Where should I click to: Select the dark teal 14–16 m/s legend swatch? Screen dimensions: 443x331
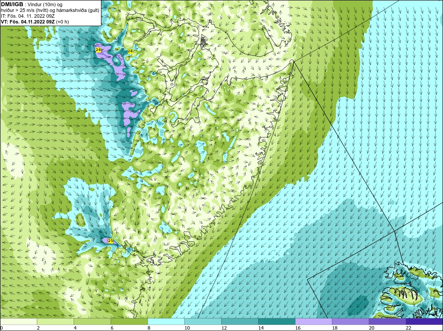coord(277,322)
